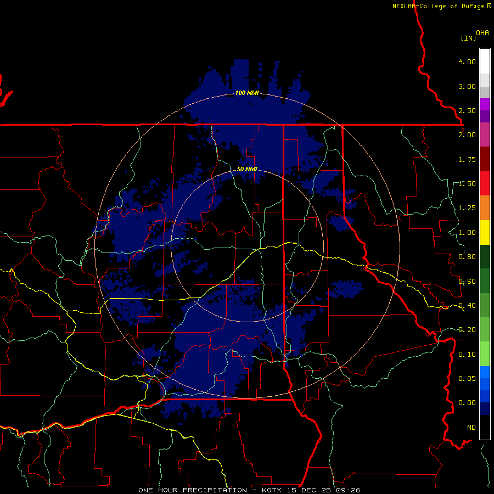Click the 0.80 legend value
This screenshot has height=494, width=494.
click(x=467, y=257)
